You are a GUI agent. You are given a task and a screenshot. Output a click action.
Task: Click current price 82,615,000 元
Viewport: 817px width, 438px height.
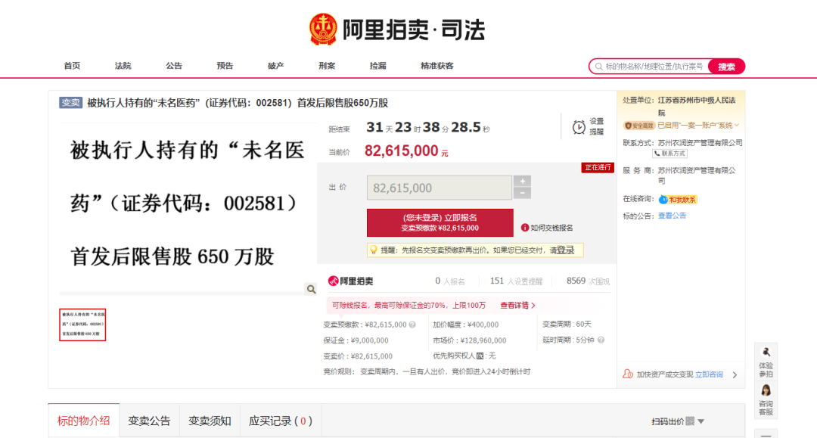[406, 151]
